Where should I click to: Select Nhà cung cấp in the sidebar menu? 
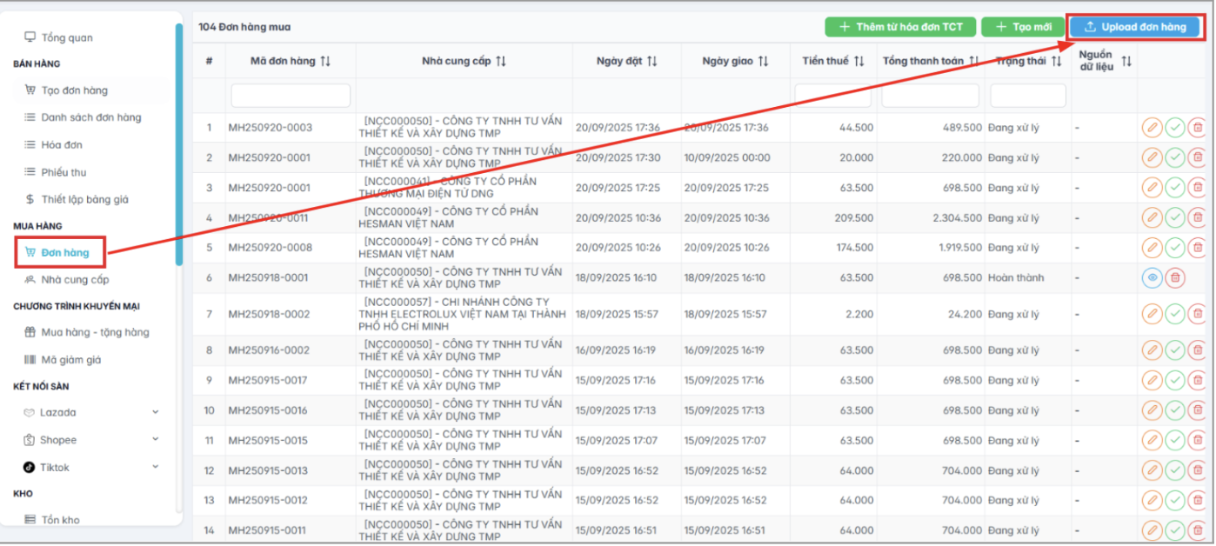(69, 278)
